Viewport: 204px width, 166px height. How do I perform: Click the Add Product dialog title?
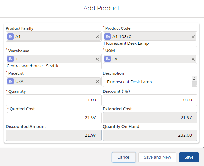[102, 8]
